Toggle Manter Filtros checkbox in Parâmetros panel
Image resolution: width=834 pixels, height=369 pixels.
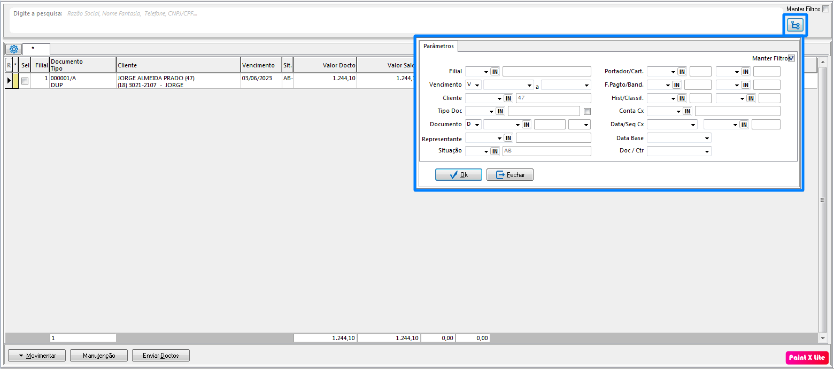(x=791, y=58)
